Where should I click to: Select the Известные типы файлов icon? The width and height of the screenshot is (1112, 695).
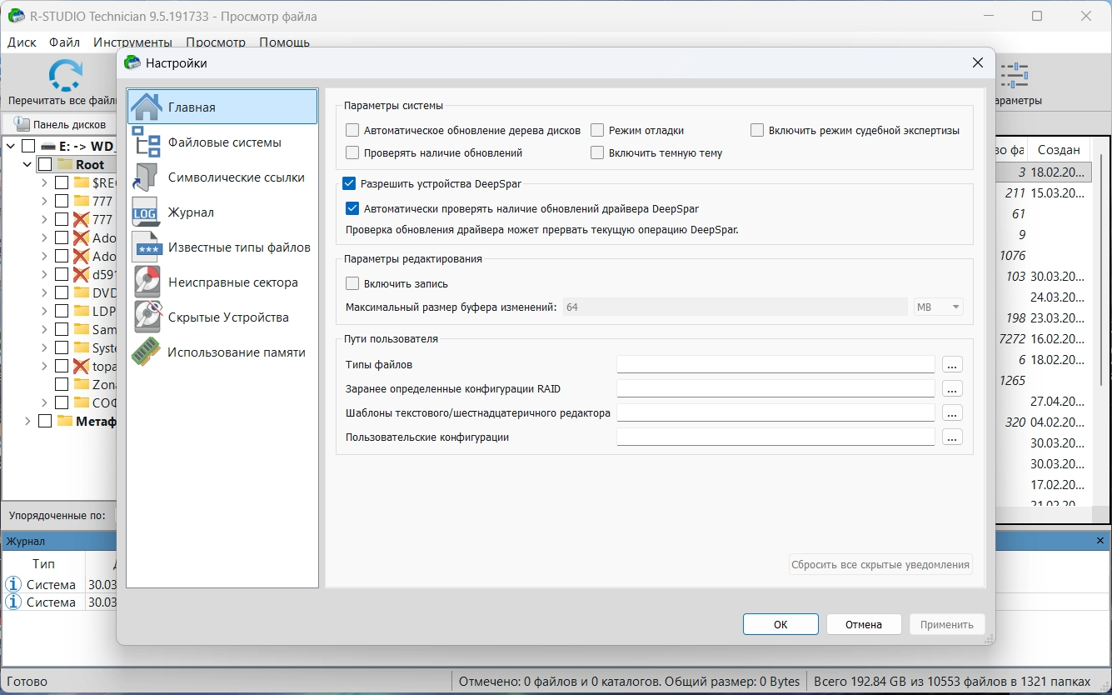pos(147,247)
